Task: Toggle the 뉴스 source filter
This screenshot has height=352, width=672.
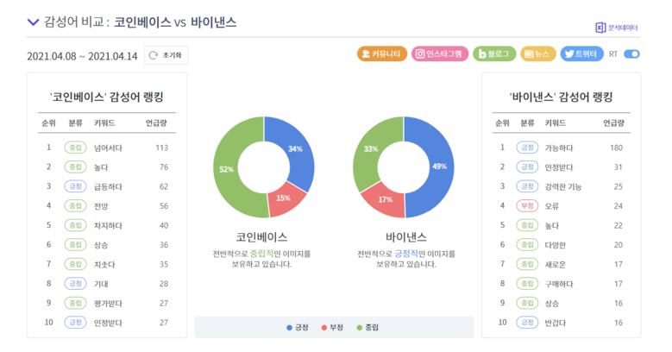Action: [x=538, y=54]
